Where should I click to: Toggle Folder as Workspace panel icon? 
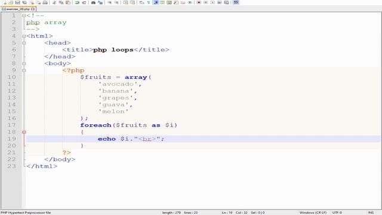183,2
